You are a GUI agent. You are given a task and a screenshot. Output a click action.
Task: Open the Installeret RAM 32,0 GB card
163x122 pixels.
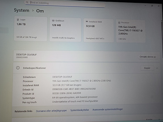coord(99,30)
